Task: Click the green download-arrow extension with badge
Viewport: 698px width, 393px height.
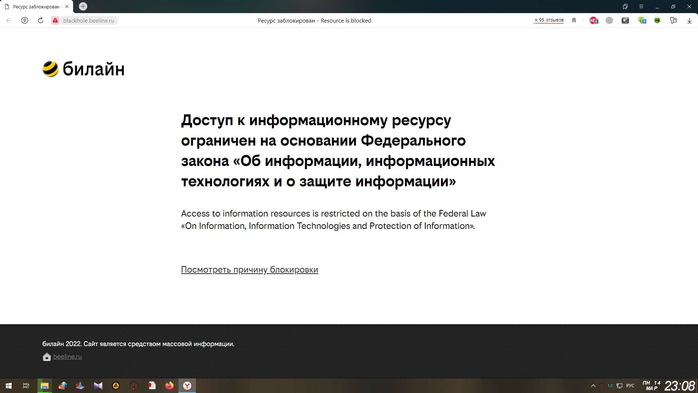Action: click(642, 20)
